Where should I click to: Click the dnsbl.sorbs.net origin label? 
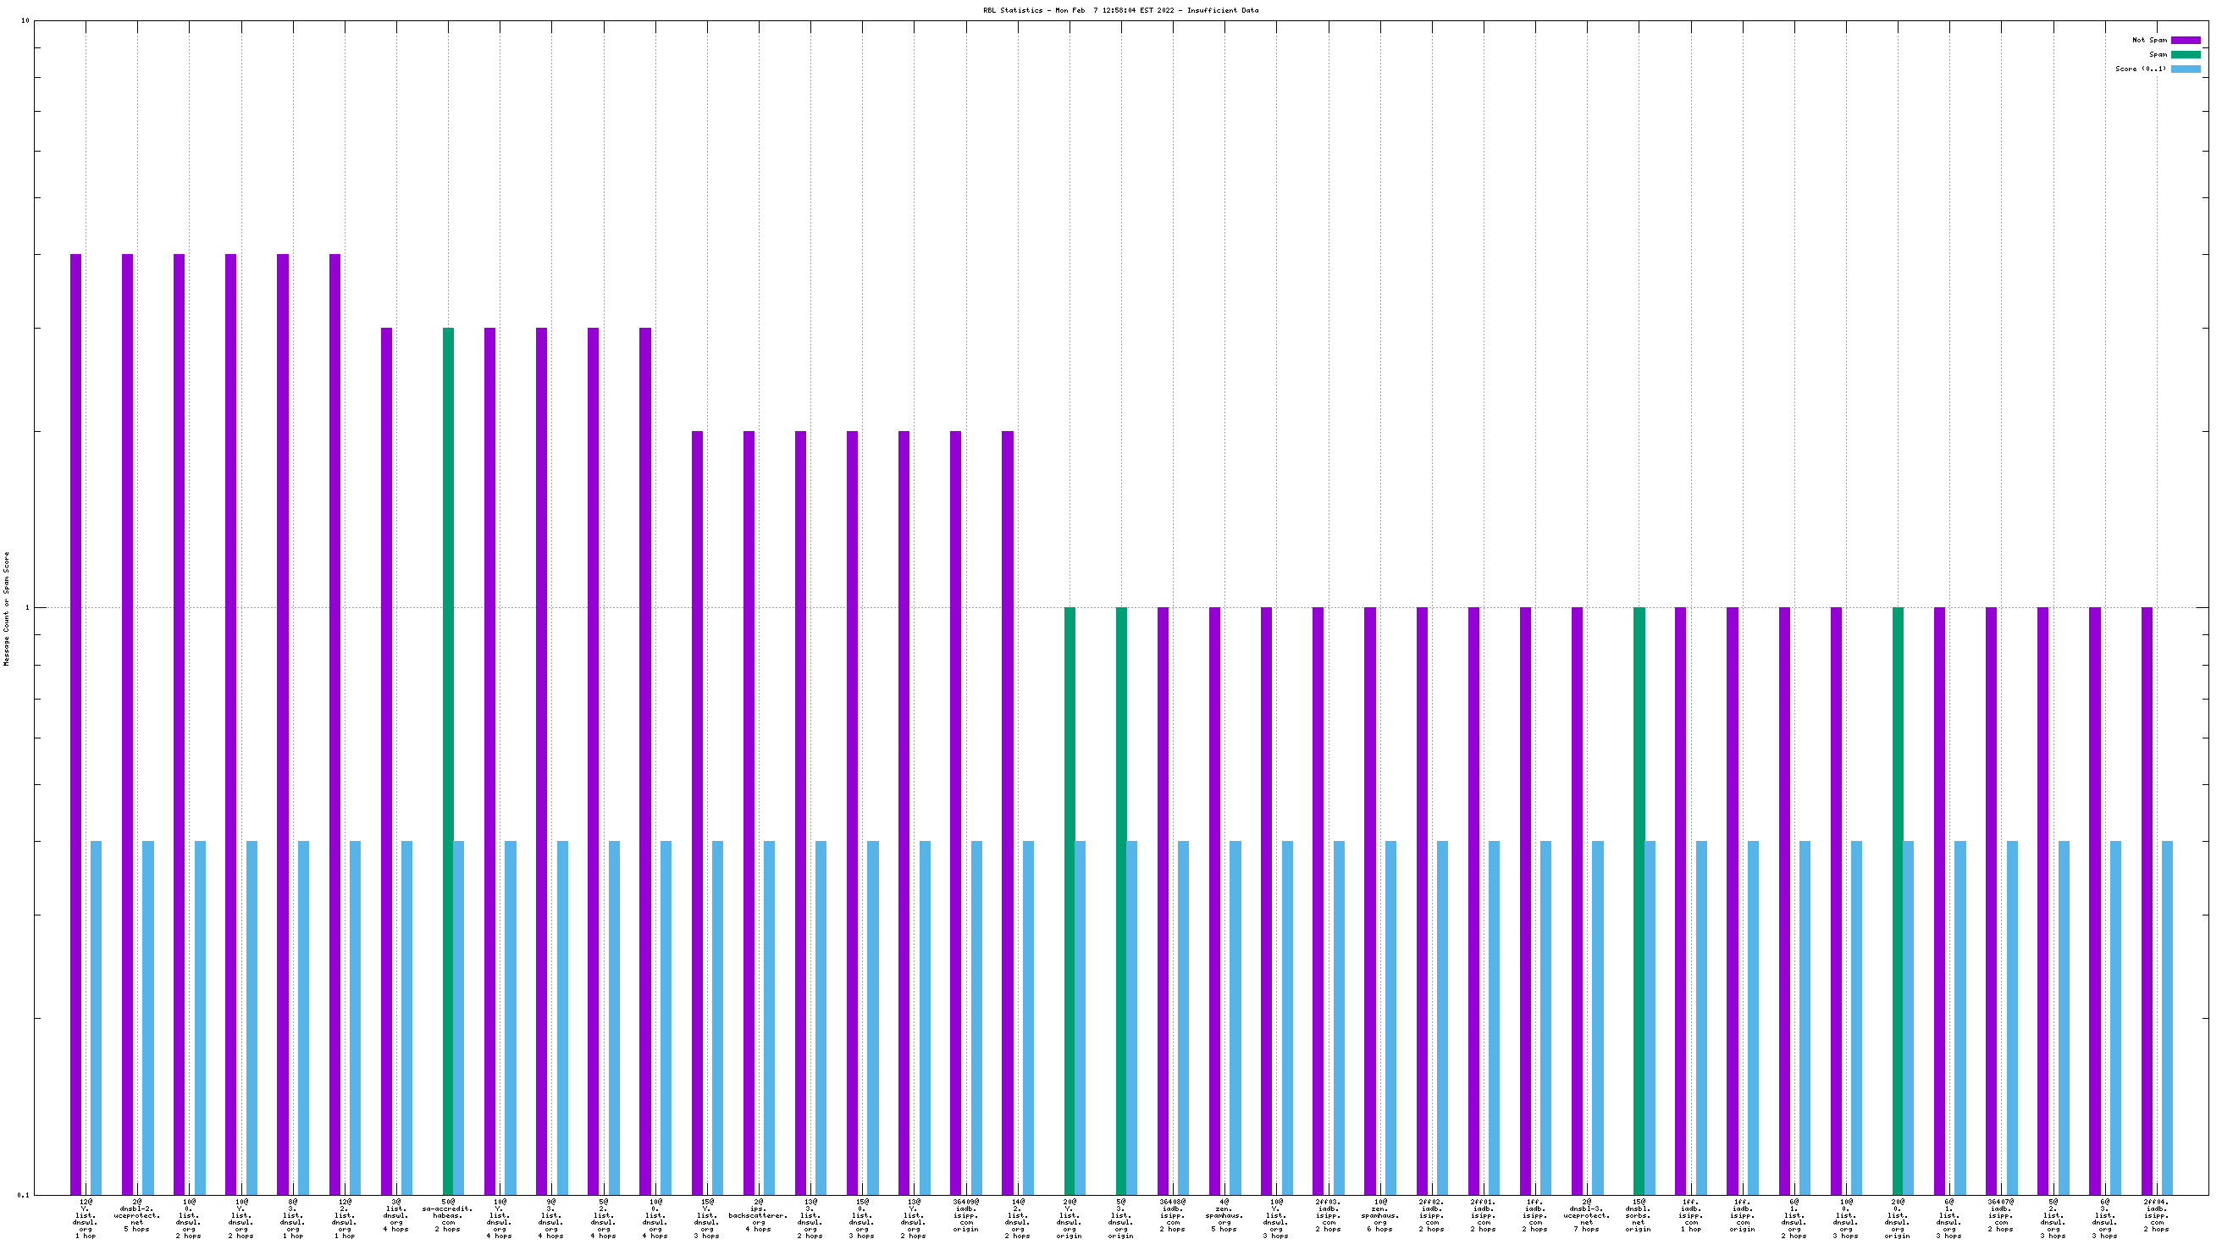[x=1638, y=1215]
